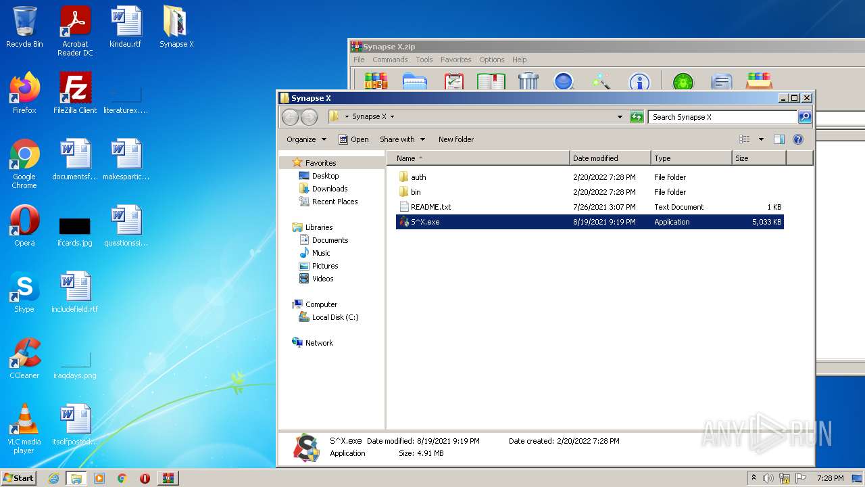Screen dimensions: 865x487
Task: Select FileZilla Client desktop icon
Action: (75, 93)
